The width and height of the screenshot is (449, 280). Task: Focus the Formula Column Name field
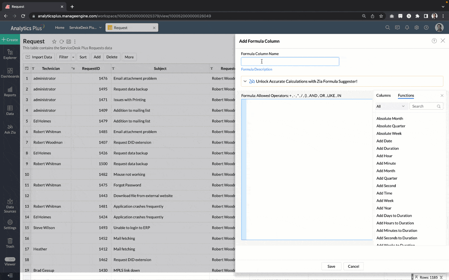point(290,62)
